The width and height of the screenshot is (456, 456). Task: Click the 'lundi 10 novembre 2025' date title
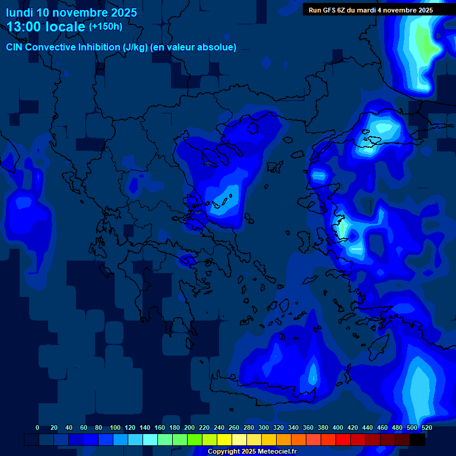coord(71,12)
